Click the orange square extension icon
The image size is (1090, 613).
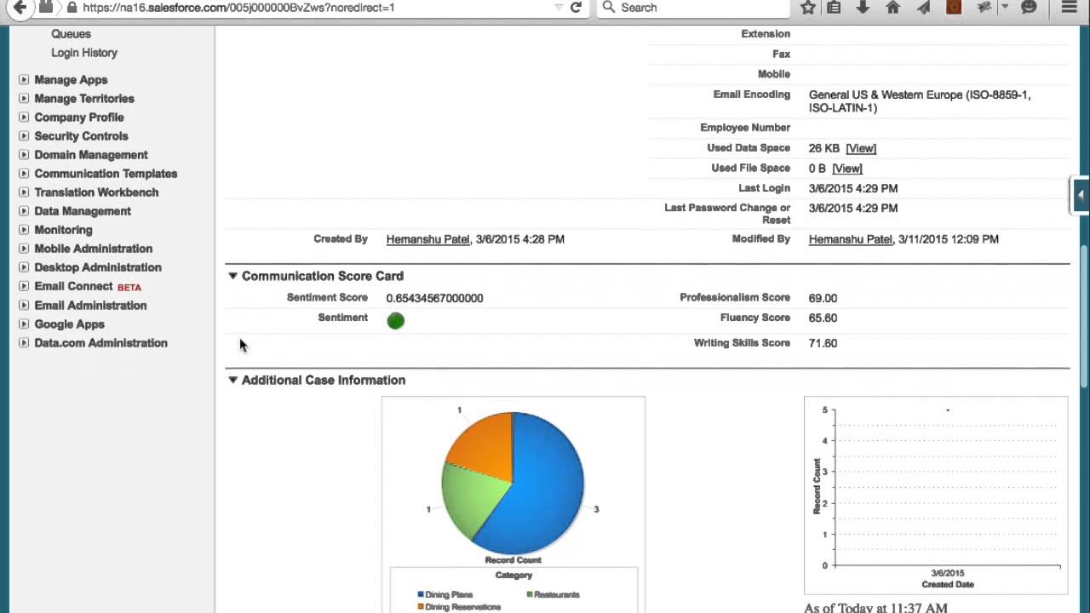(954, 7)
